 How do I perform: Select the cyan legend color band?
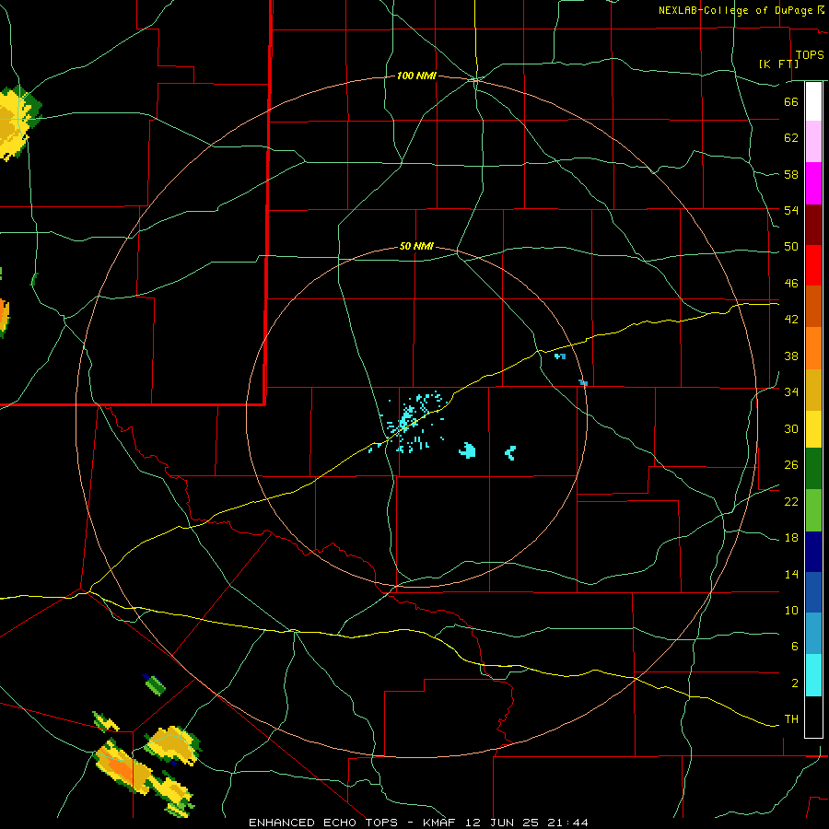(x=813, y=675)
